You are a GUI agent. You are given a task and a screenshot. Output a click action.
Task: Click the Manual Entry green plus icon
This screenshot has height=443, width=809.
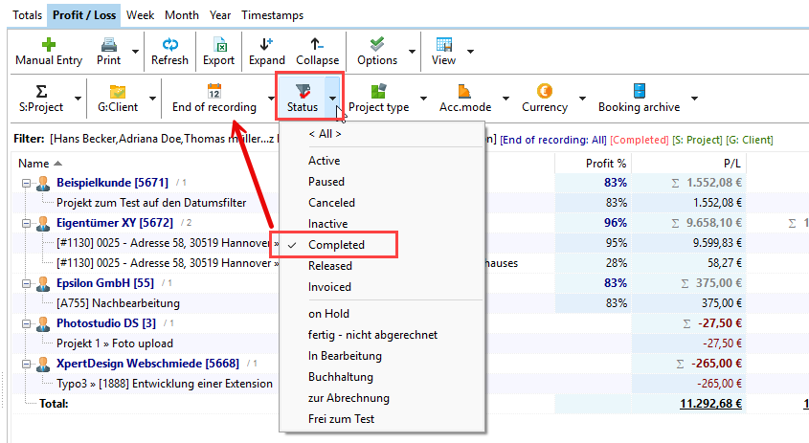tap(49, 45)
